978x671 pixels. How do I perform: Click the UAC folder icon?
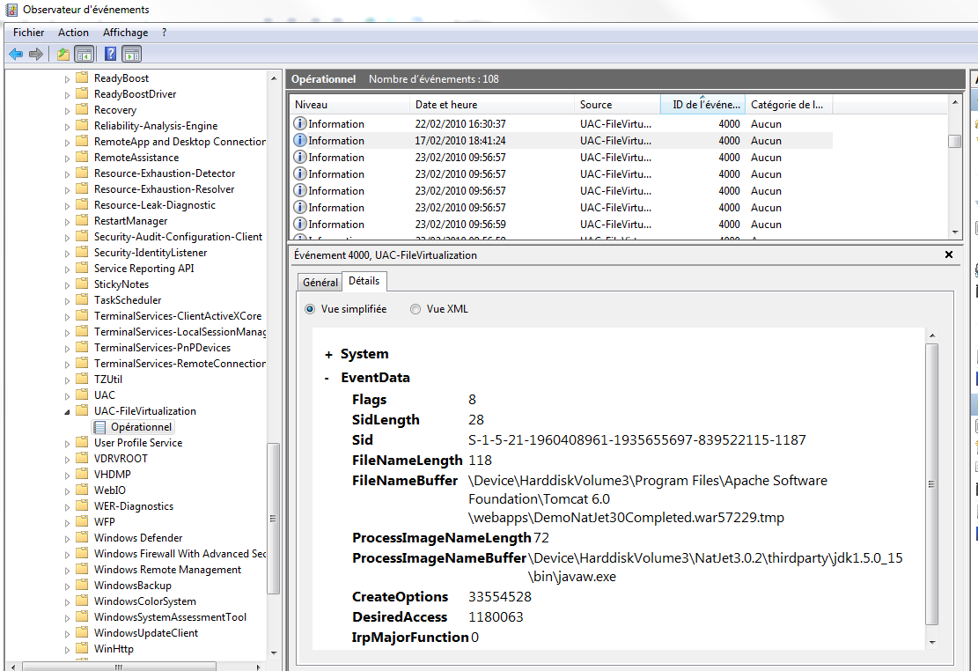pos(82,395)
